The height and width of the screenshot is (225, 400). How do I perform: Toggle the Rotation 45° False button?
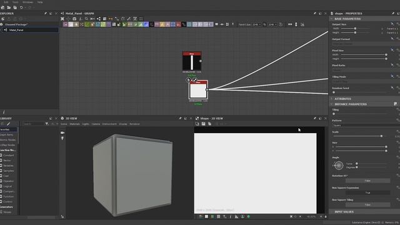coord(367,181)
